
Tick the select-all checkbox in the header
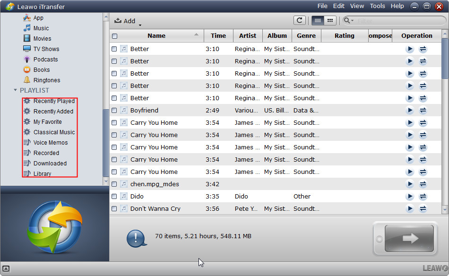point(114,36)
